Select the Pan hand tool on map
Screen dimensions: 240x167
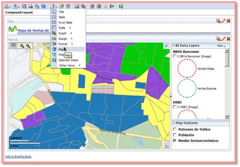click(13, 46)
